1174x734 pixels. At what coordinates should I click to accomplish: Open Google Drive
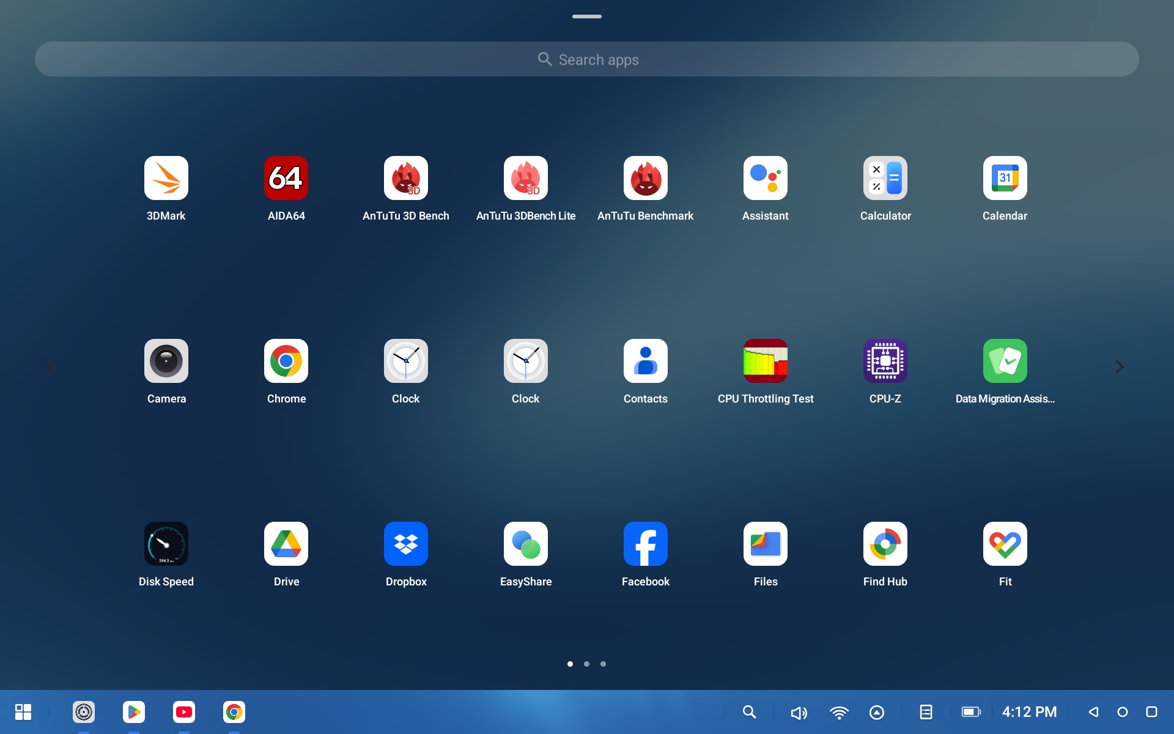[286, 544]
